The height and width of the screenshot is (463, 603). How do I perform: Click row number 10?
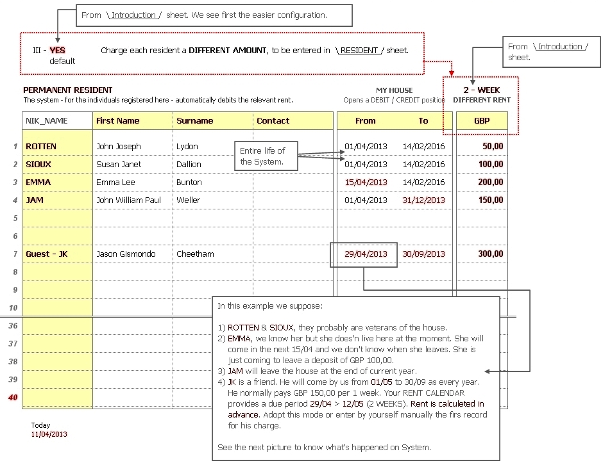(x=13, y=307)
